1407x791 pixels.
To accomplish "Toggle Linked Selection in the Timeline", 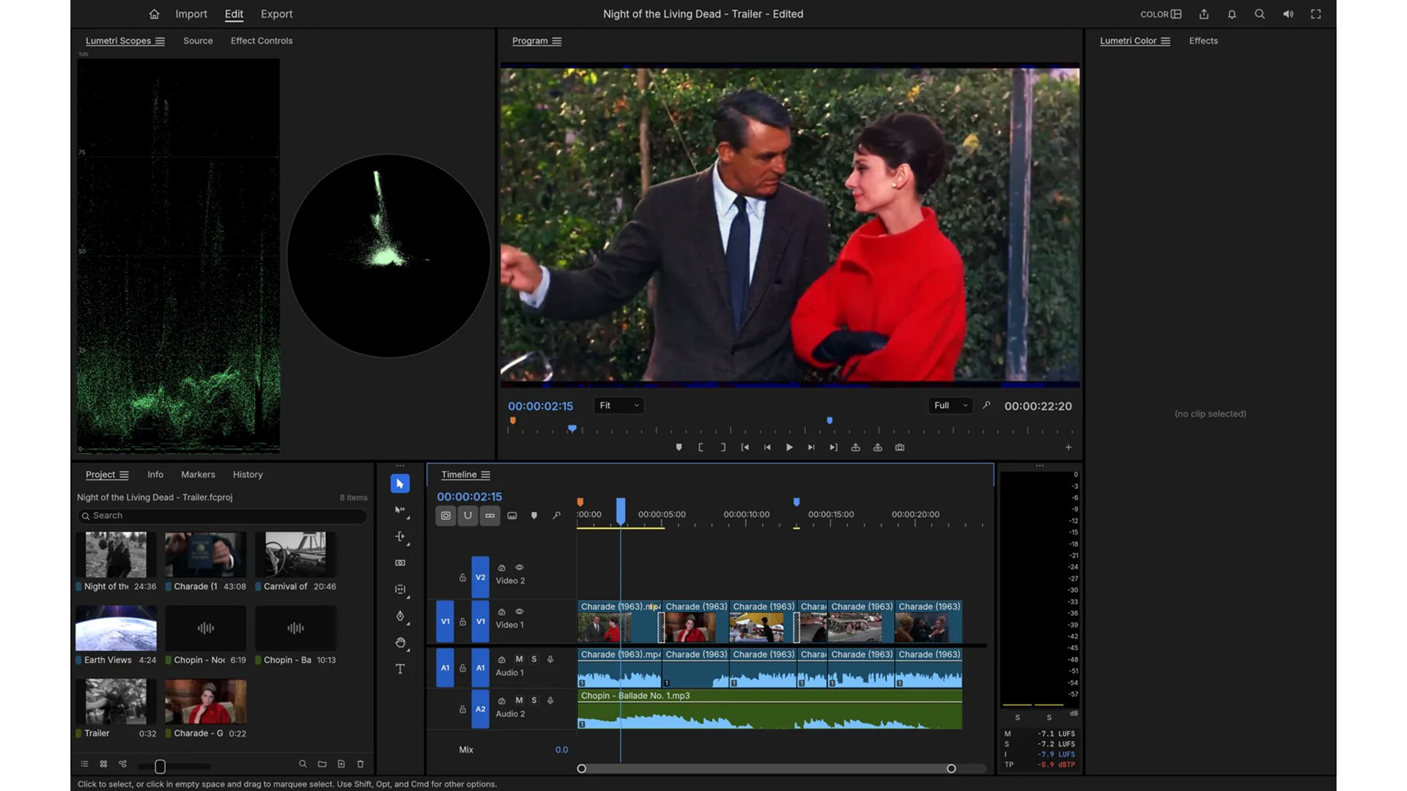I will 490,516.
